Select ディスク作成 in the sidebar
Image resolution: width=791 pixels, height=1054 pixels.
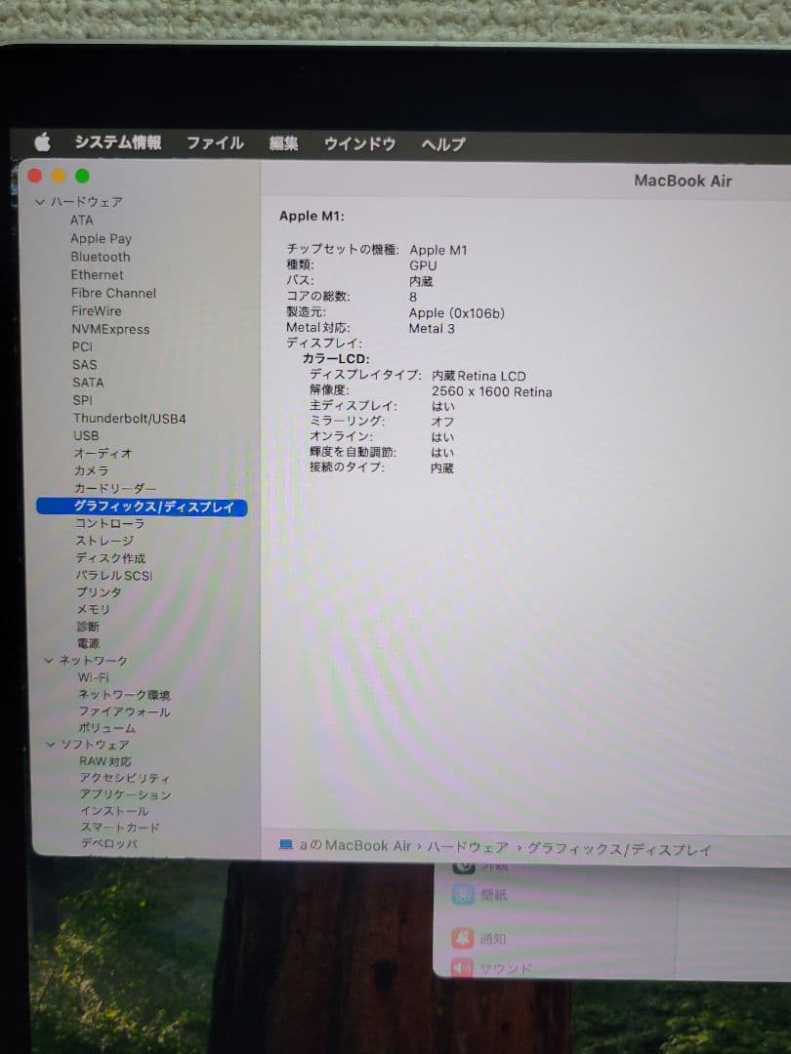point(110,558)
